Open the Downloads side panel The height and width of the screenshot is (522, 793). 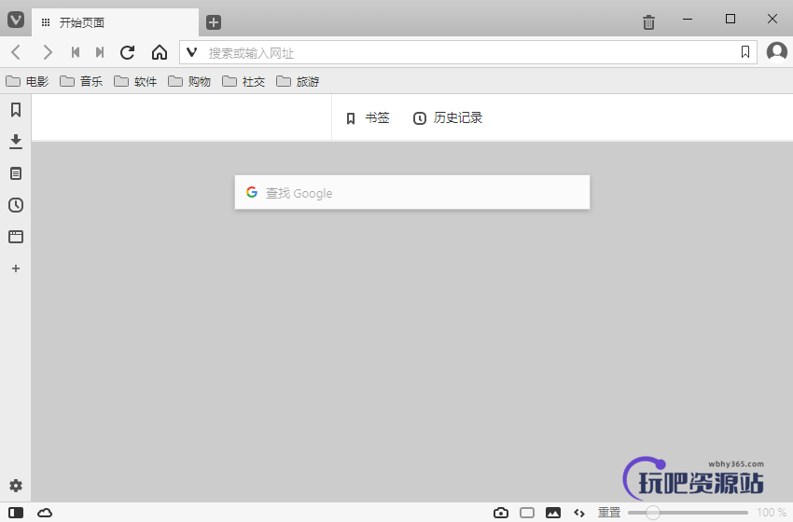pos(16,142)
